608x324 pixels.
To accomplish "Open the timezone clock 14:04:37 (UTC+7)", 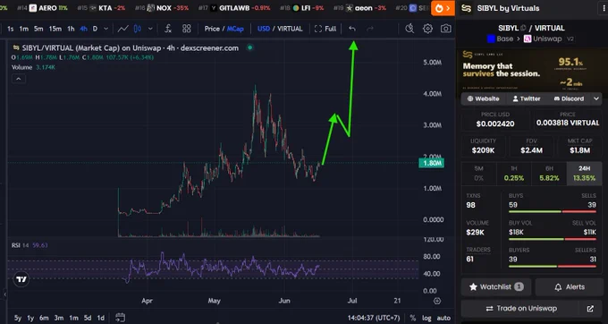I will (374, 318).
